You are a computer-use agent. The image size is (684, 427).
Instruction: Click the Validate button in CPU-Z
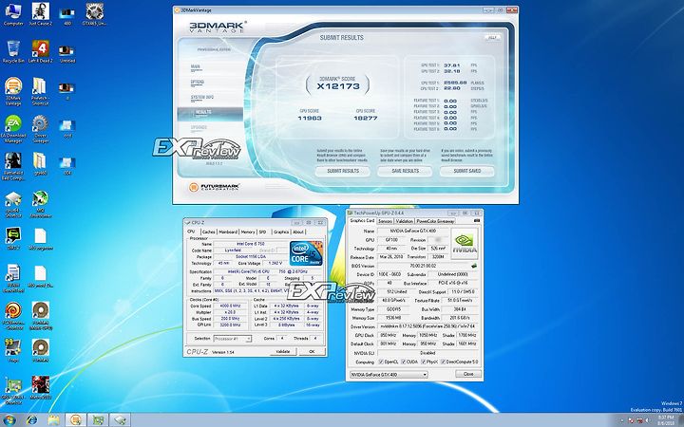(x=283, y=351)
